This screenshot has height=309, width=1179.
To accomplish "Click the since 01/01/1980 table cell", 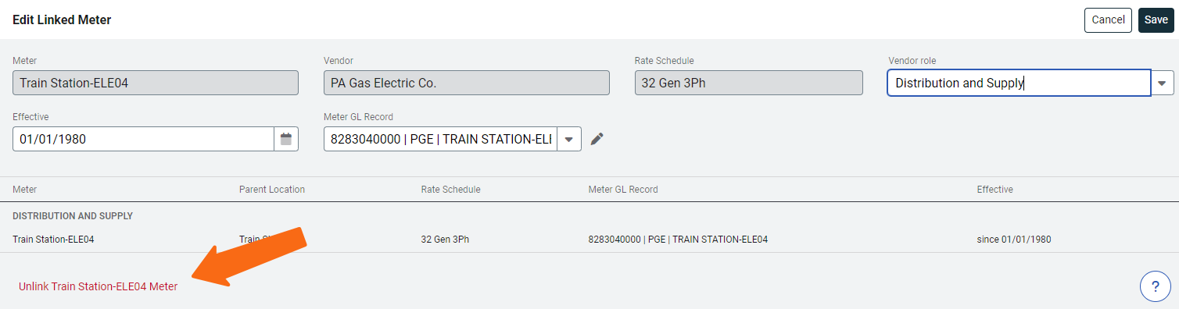I will click(1014, 240).
